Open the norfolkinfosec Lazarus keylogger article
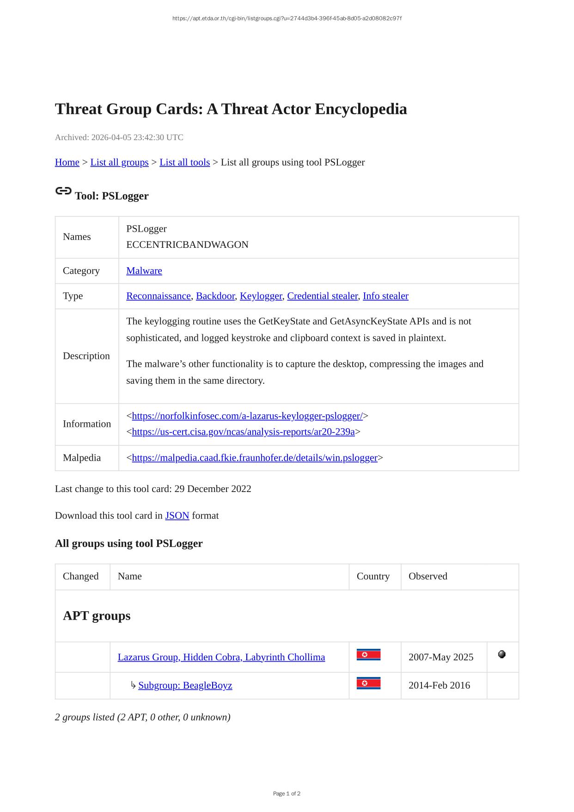Viewport: 574px width, 812px height. tap(247, 416)
